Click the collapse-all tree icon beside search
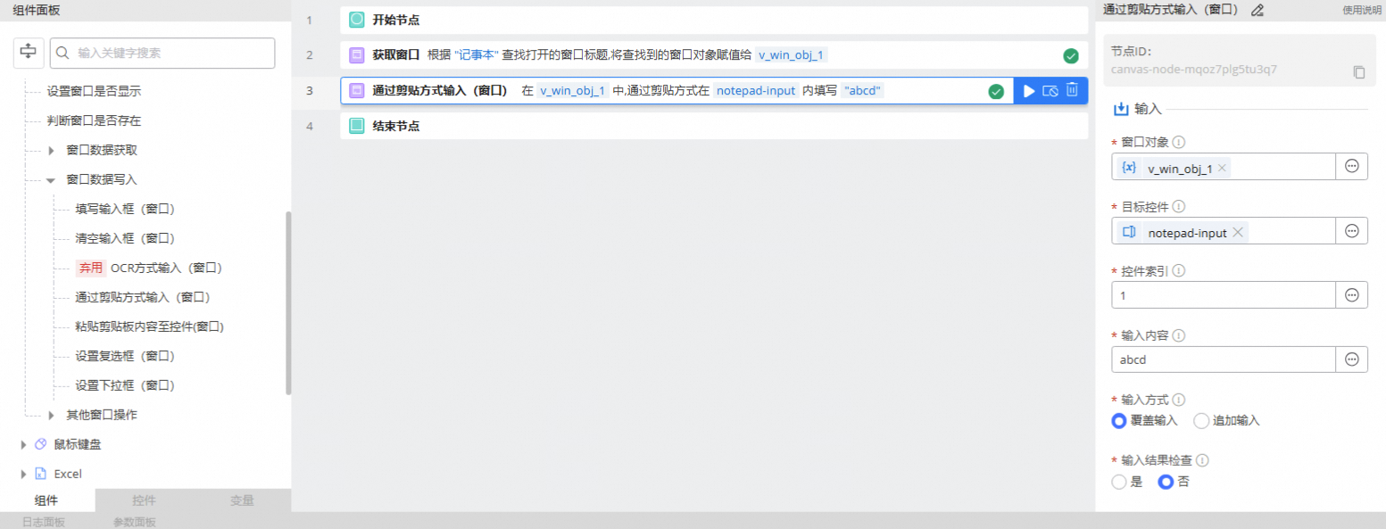 [29, 53]
